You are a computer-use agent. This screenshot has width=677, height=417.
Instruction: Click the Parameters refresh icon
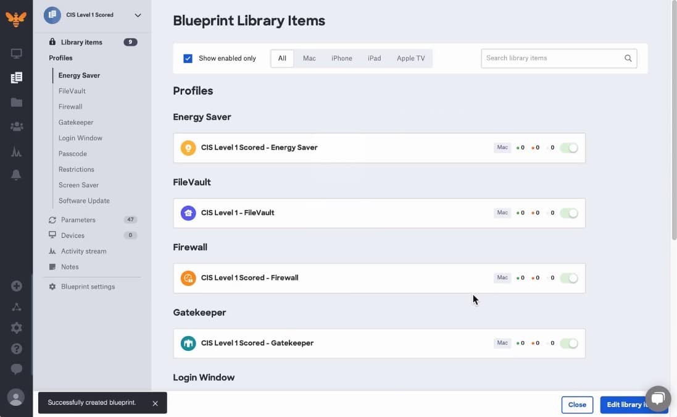tap(52, 220)
